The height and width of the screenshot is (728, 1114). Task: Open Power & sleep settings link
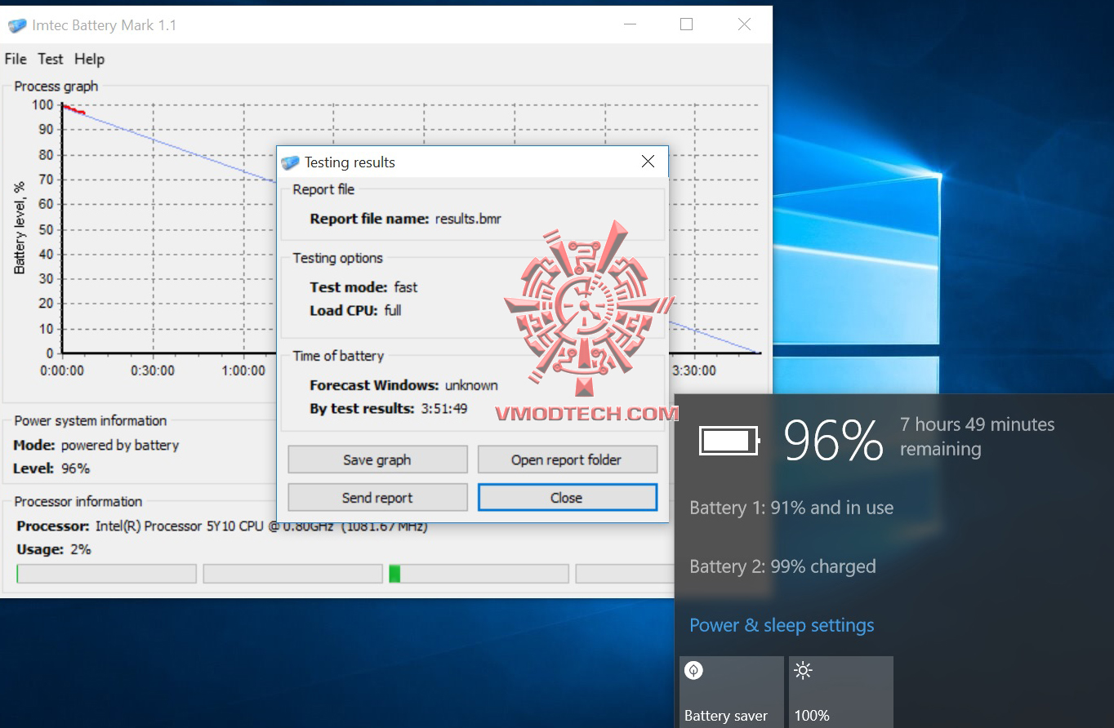(782, 625)
